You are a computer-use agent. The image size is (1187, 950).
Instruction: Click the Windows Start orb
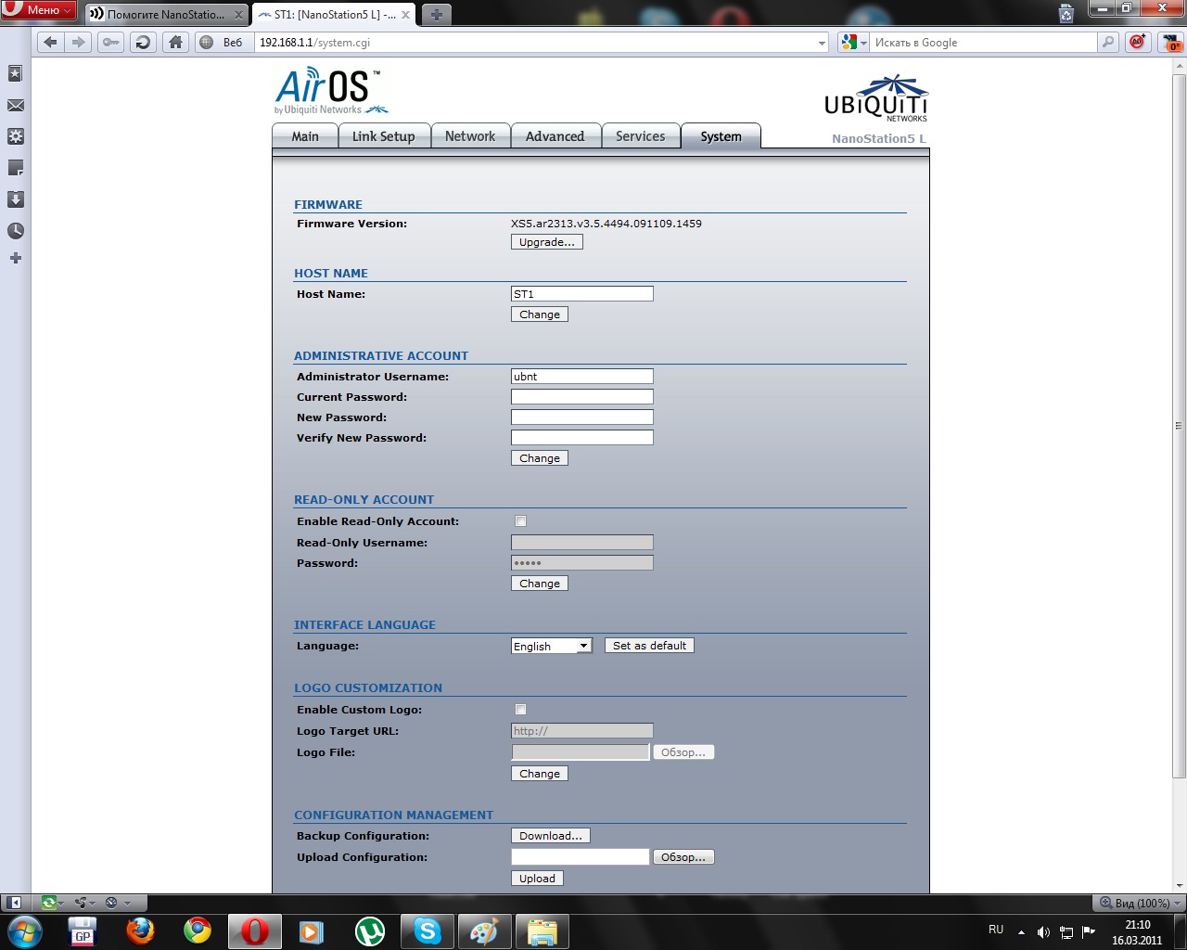(x=25, y=931)
